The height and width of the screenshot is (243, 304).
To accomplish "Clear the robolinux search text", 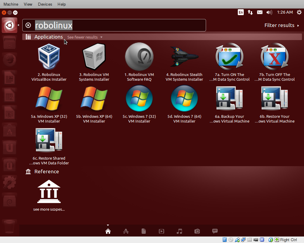I will tap(28, 25).
